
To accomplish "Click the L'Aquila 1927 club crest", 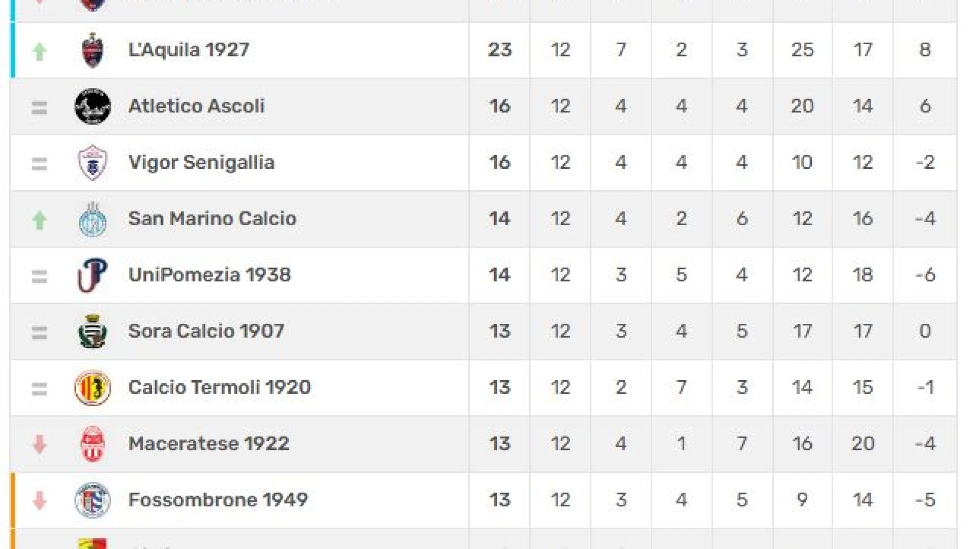I will [x=93, y=50].
